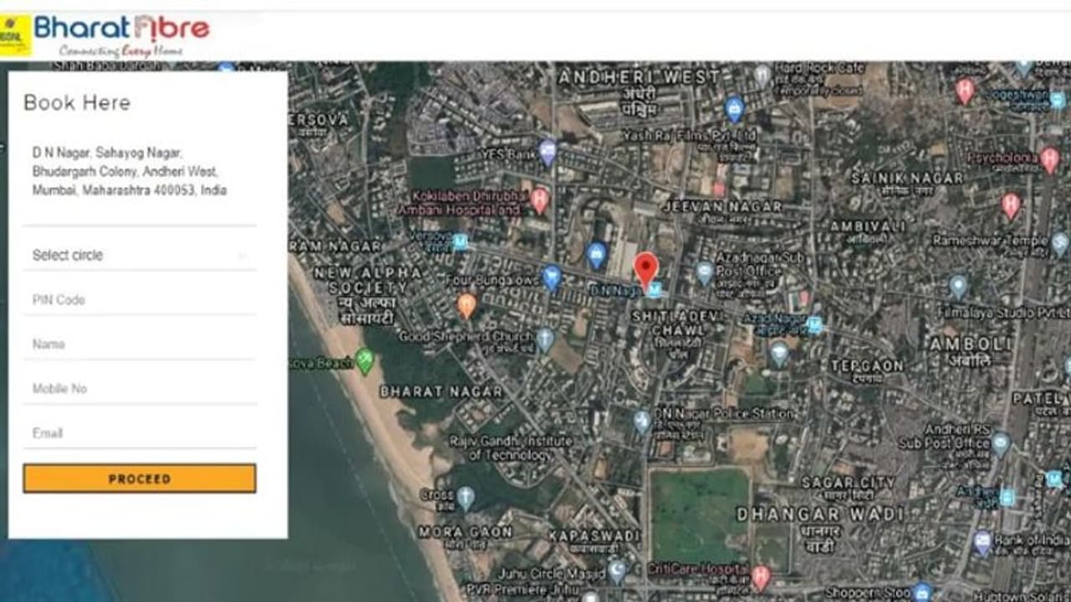Viewport: 1071px width, 602px height.
Task: Click the Mobile No input field
Action: 140,388
